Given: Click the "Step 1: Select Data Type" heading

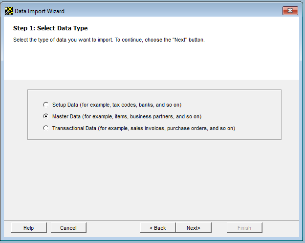Looking at the screenshot, I should (x=50, y=28).
